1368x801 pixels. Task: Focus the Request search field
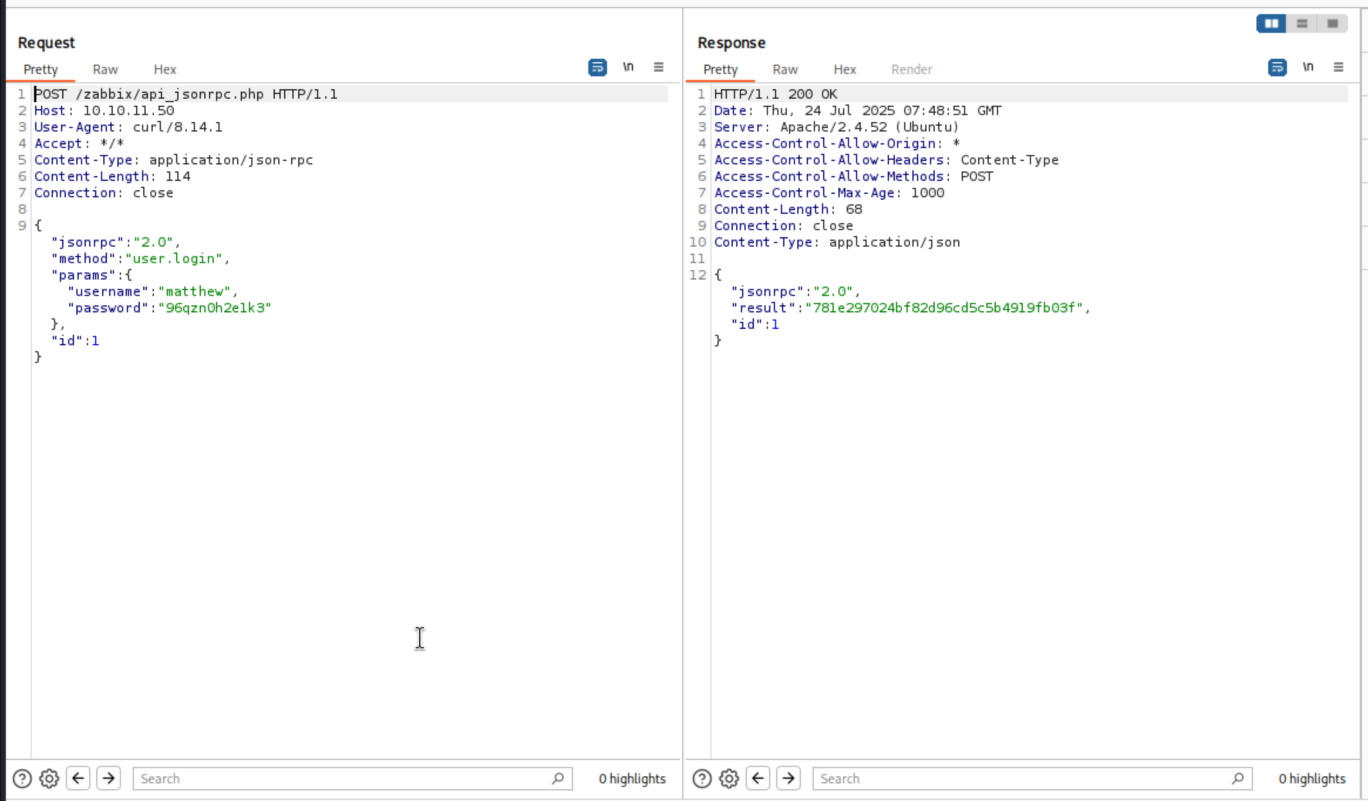tap(352, 779)
